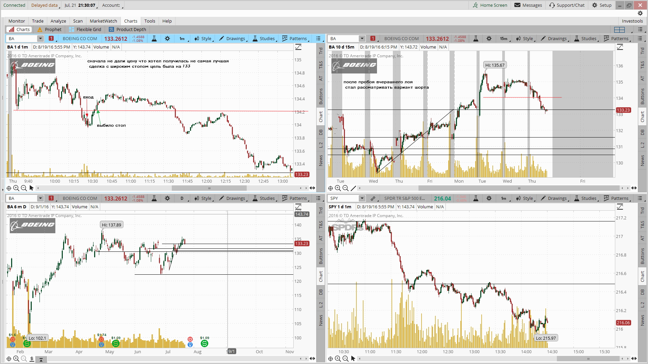
Task: Toggle AT side panel on top-left chart
Action: coord(321,79)
